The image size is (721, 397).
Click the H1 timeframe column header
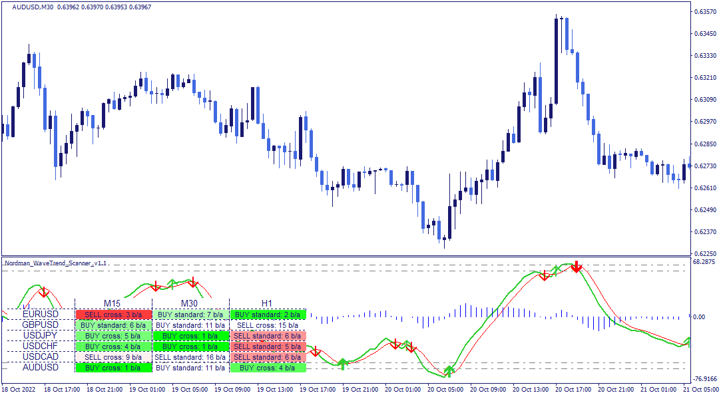267,303
